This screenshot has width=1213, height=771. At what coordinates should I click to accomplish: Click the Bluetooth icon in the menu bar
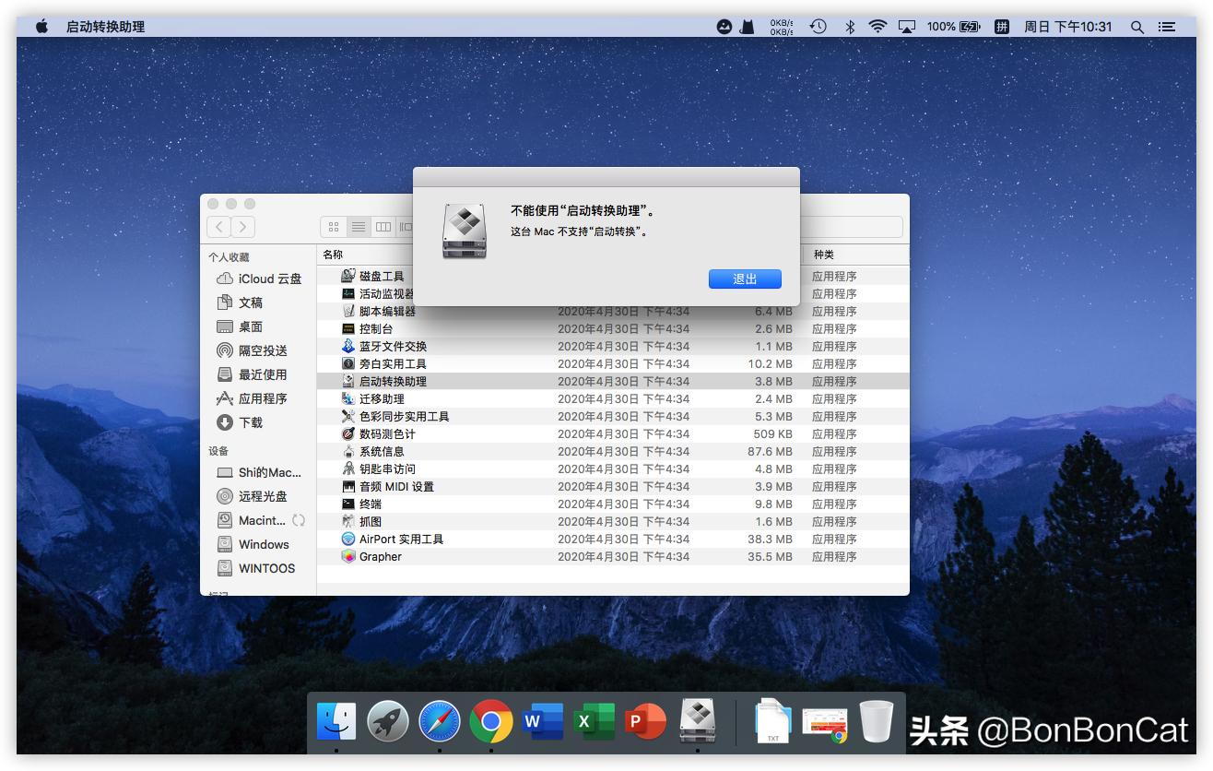click(850, 26)
